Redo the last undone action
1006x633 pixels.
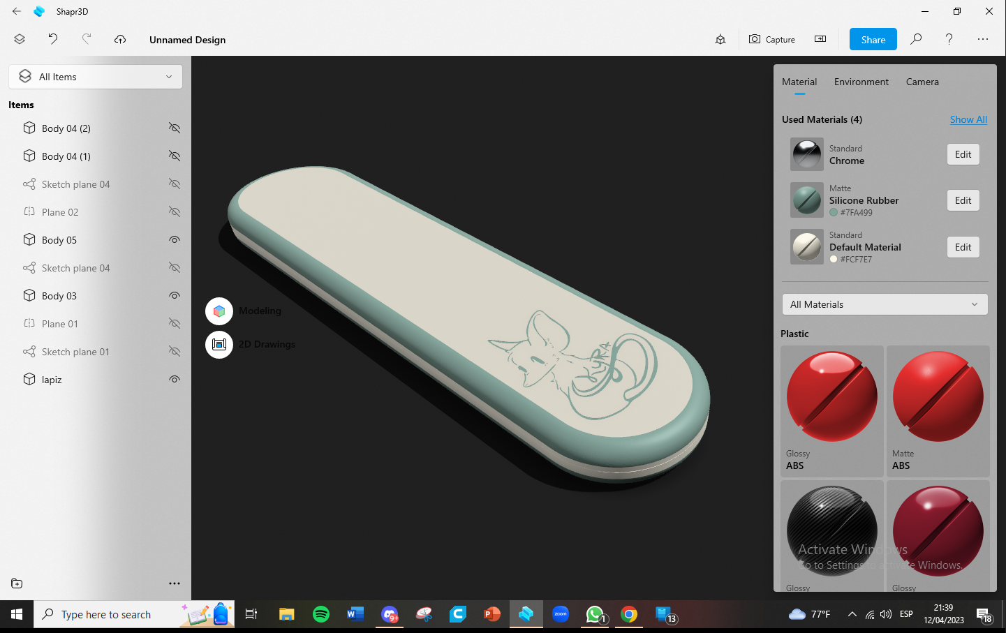coord(87,39)
